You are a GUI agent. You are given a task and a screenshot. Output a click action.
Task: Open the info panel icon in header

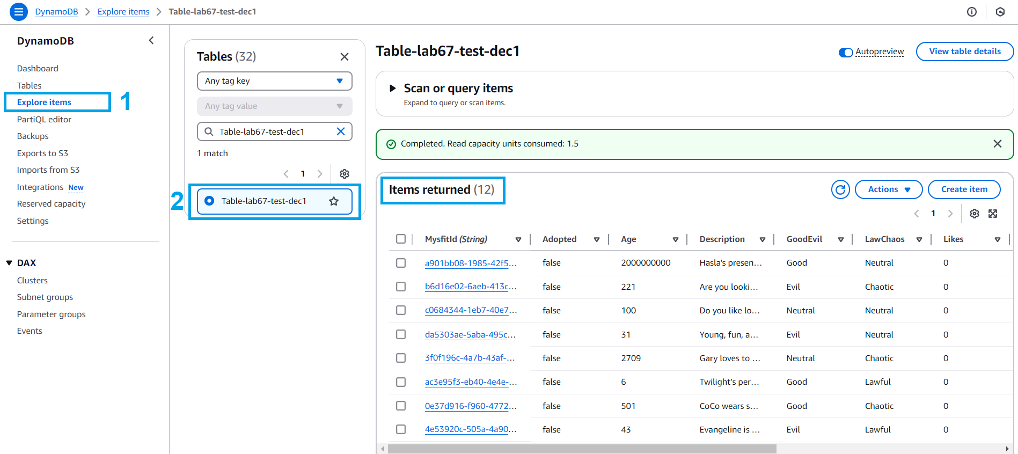point(972,12)
